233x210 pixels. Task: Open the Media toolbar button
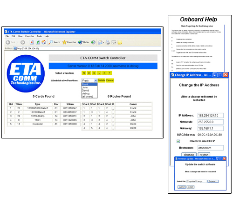pyautogui.click(x=83, y=42)
